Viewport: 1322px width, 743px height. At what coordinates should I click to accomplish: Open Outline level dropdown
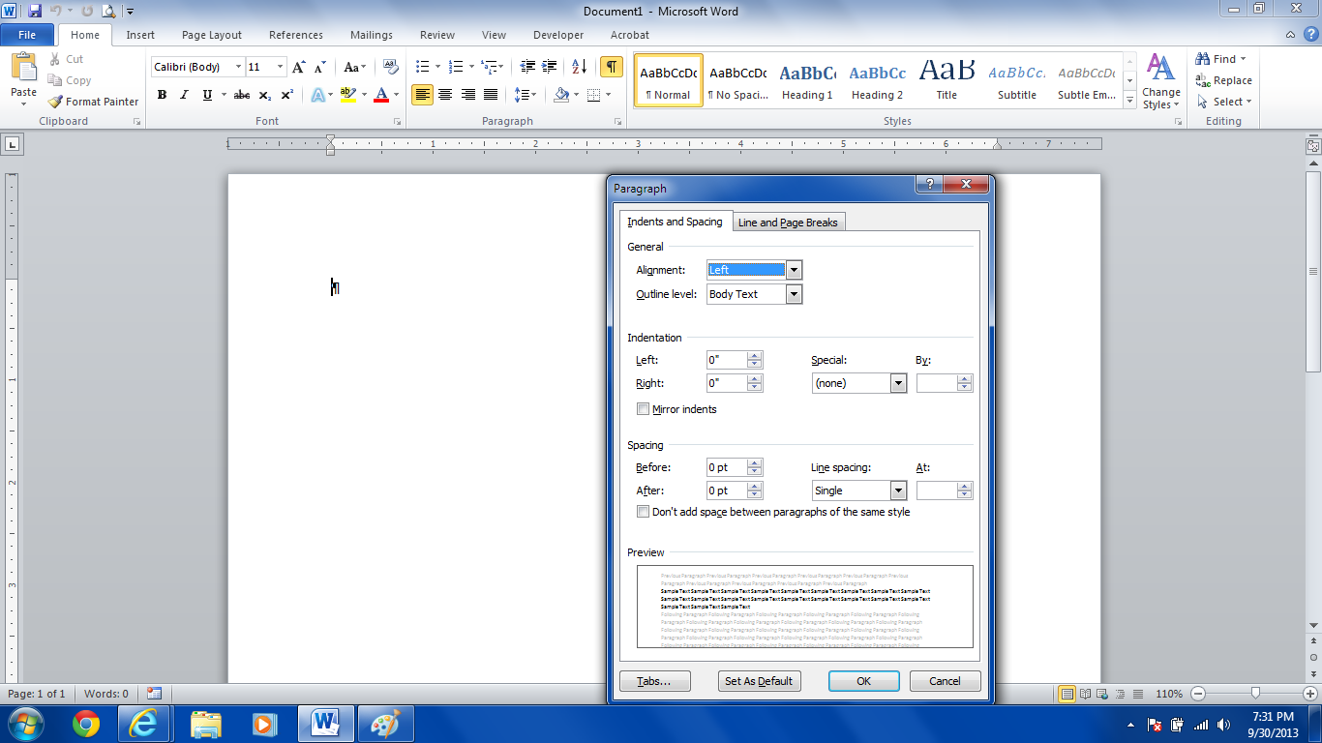point(795,294)
